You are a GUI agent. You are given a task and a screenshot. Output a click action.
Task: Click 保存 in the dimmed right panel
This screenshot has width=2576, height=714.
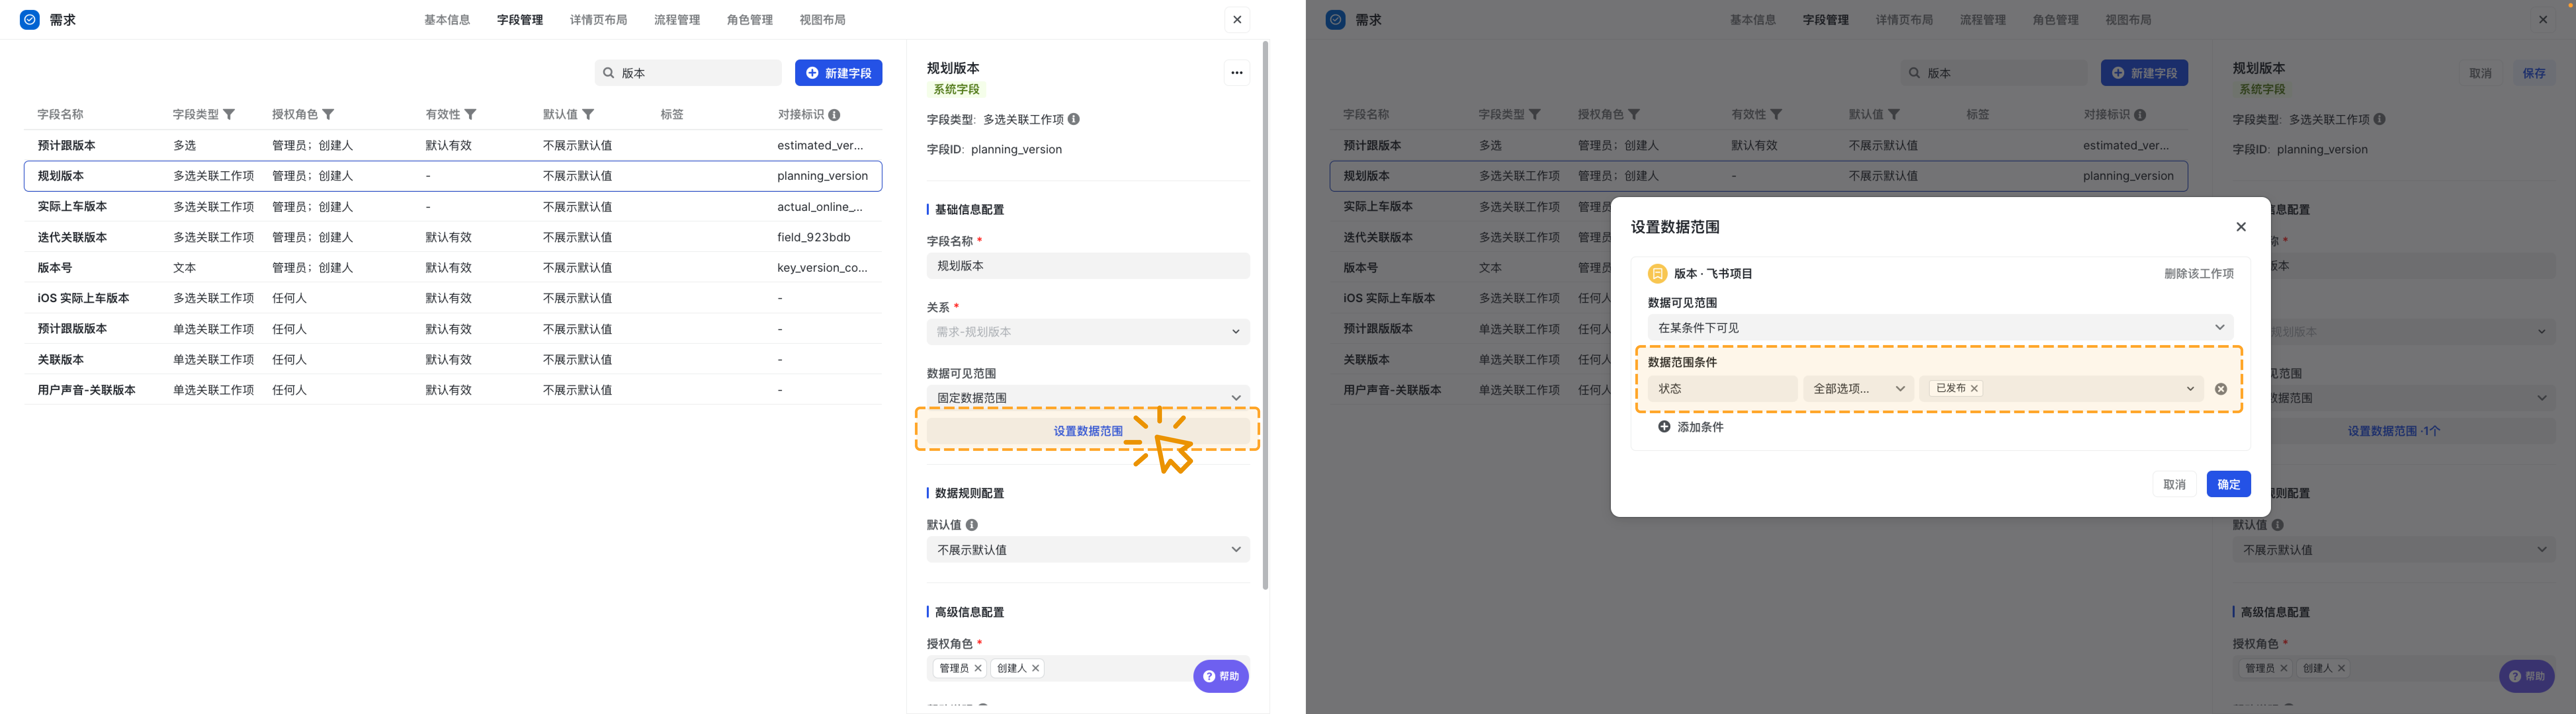[2534, 73]
